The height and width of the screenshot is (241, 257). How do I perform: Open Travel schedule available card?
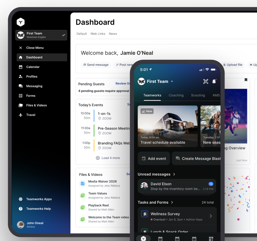coord(168,126)
